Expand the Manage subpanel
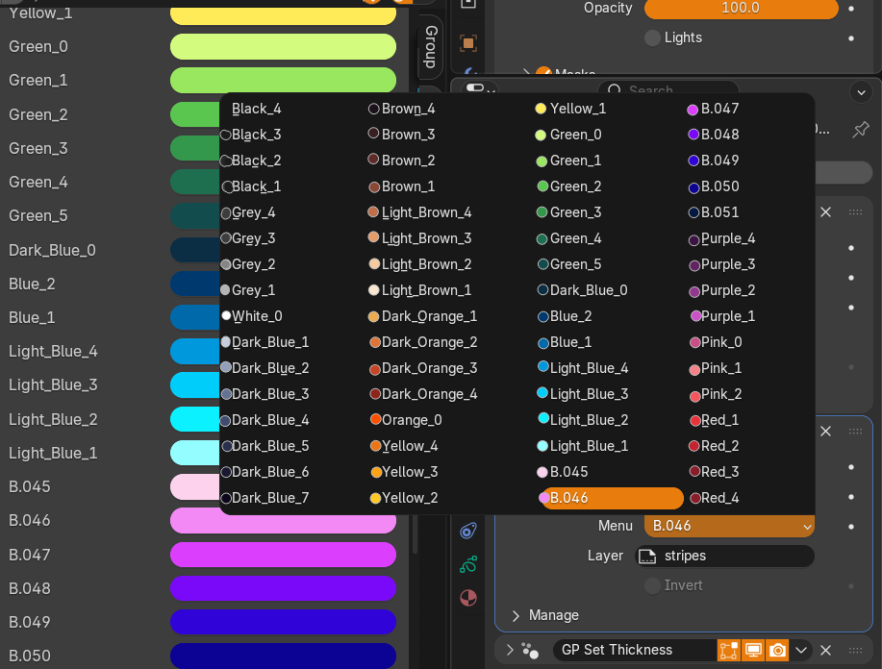 516,615
